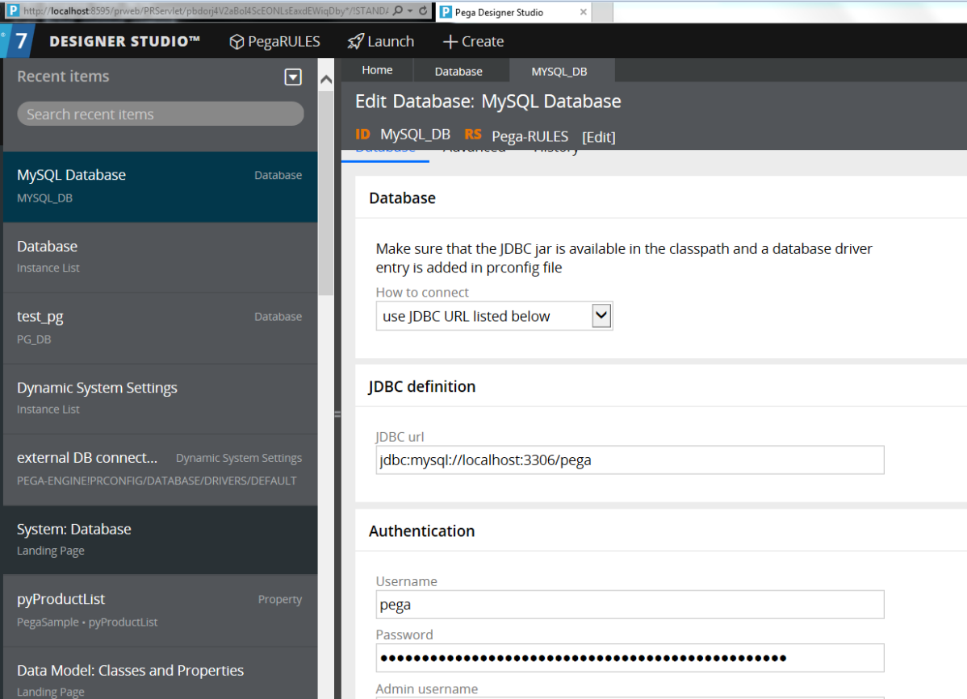Click the [Edit] ruleset link
This screenshot has height=699, width=967.
(x=599, y=137)
